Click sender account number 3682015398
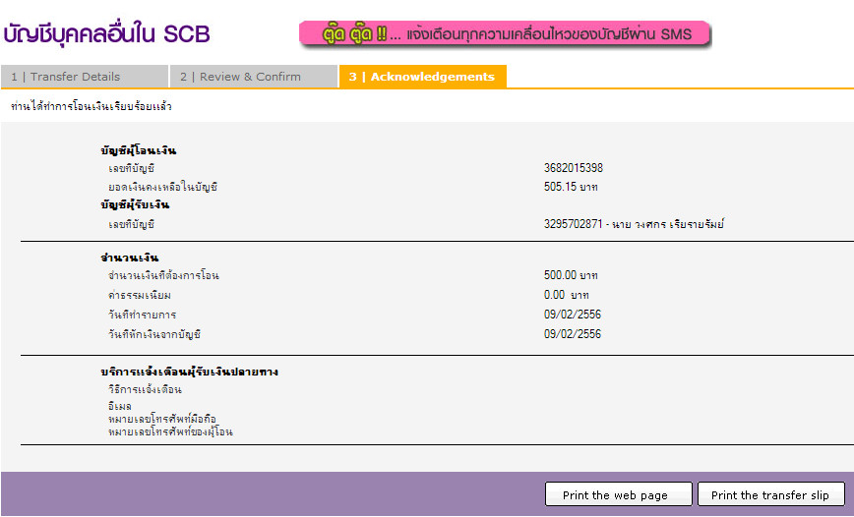 pos(573,168)
